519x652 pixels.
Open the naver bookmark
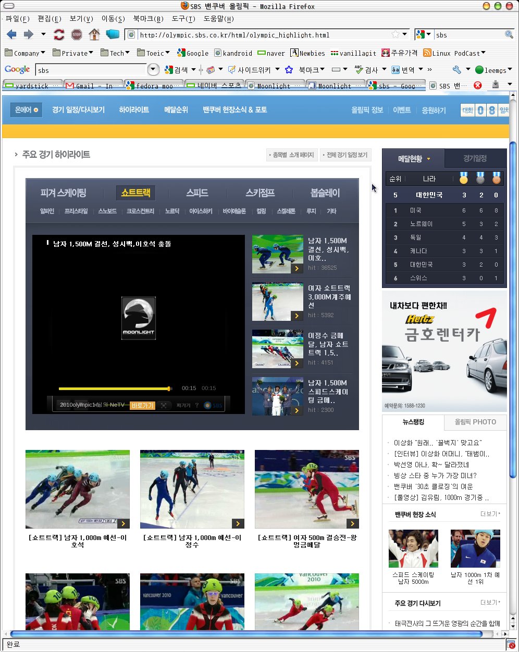271,53
